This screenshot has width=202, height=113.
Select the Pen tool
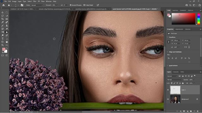click(7, 35)
